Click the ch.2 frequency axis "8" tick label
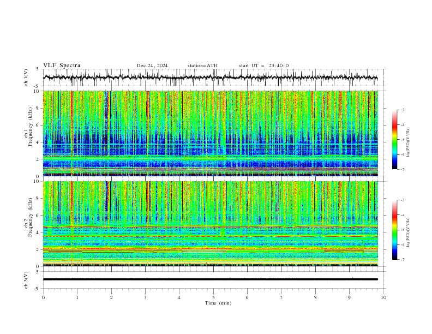This screenshot has width=432, height=334. 38,199
